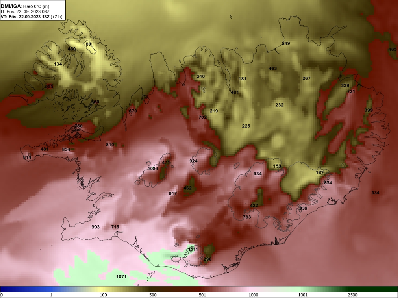398x298 pixels.
Task: Click the map value 670
Action: pyautogui.click(x=133, y=111)
